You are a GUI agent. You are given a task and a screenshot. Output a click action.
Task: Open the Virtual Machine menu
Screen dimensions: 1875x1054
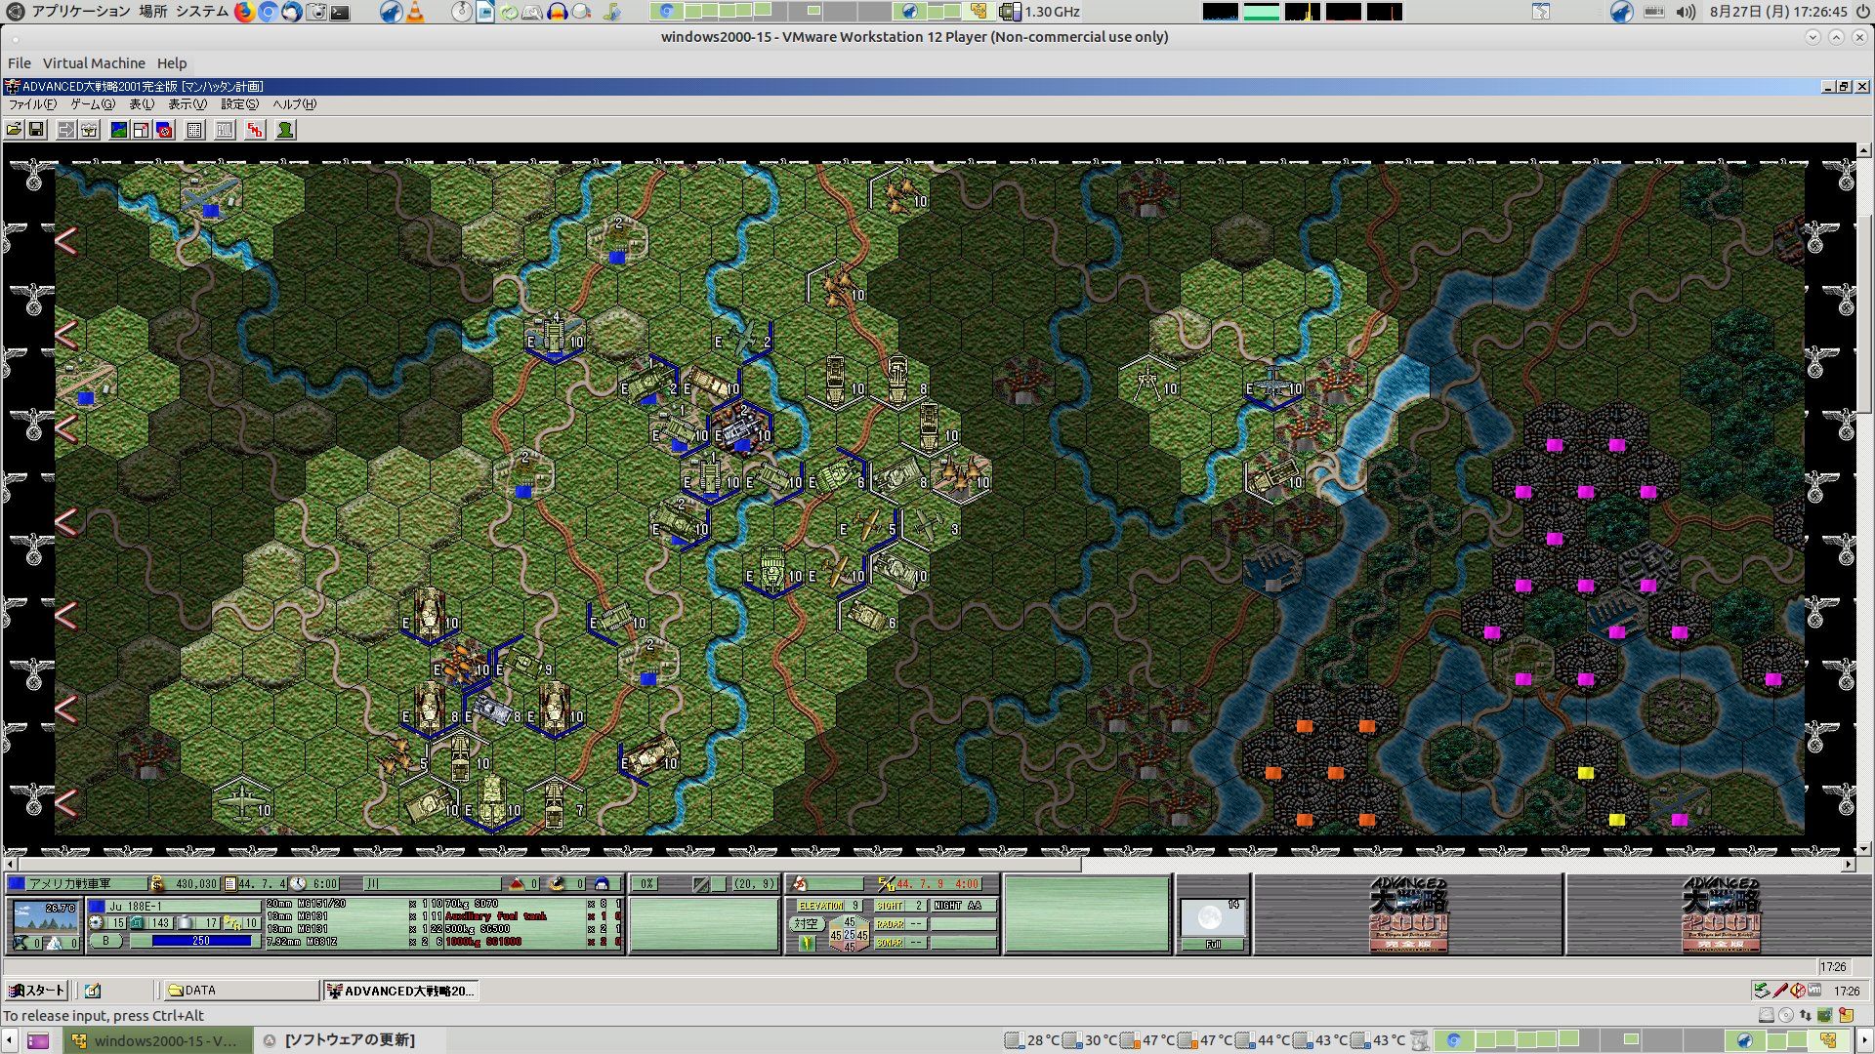click(94, 63)
